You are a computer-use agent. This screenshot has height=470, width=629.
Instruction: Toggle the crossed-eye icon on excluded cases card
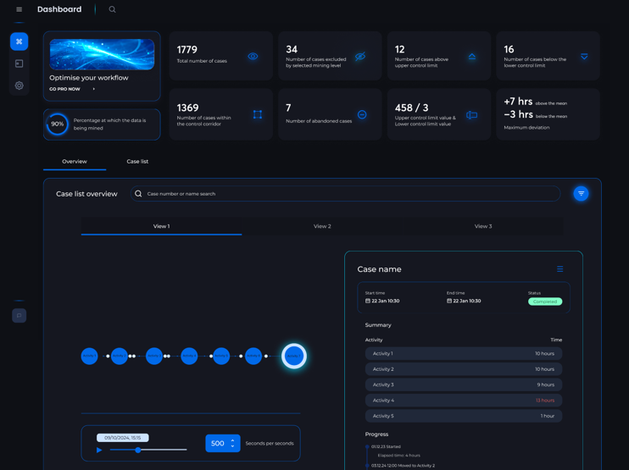pyautogui.click(x=360, y=56)
